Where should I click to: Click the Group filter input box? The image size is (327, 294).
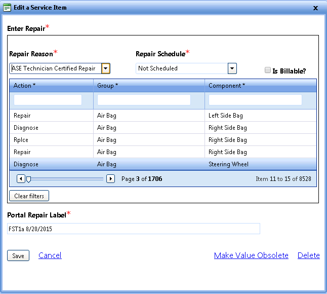click(144, 100)
